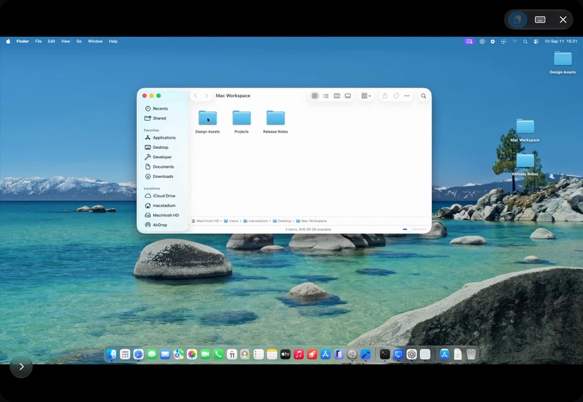
Task: Open Messages from the Dock
Action: pyautogui.click(x=152, y=354)
